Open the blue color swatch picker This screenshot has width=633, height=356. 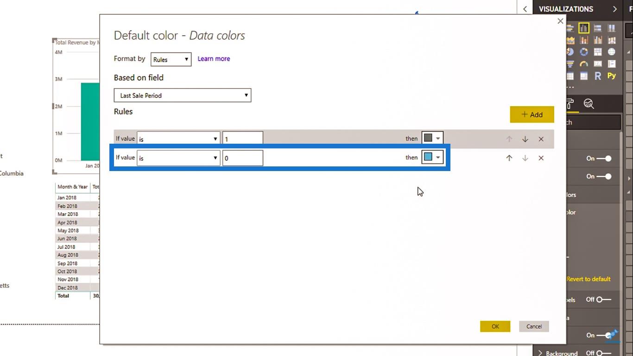point(432,158)
